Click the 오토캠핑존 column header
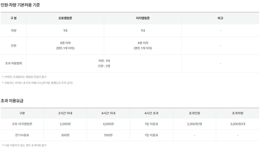Screen dimensions: 263x153 (65, 18)
